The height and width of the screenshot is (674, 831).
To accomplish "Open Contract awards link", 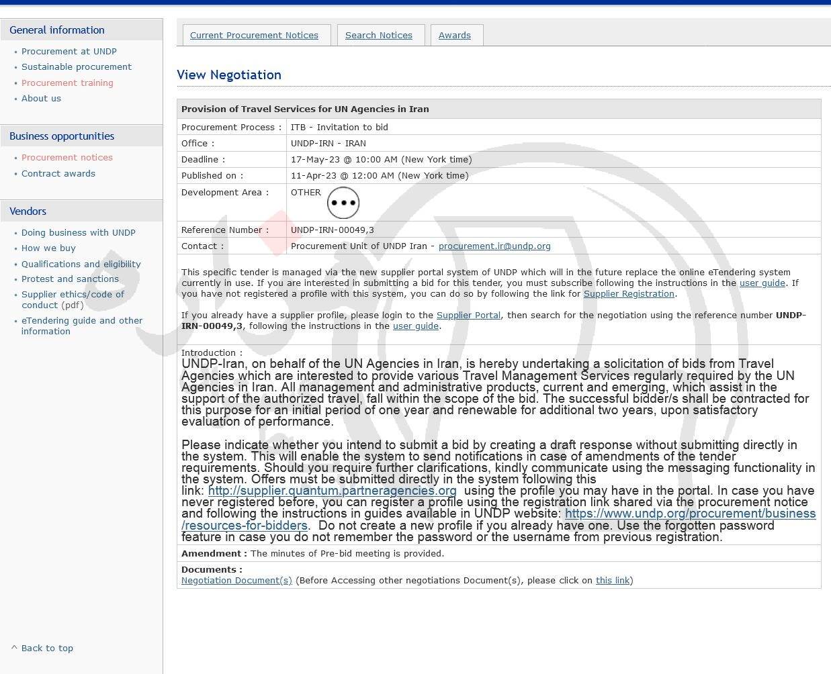I will coord(58,174).
